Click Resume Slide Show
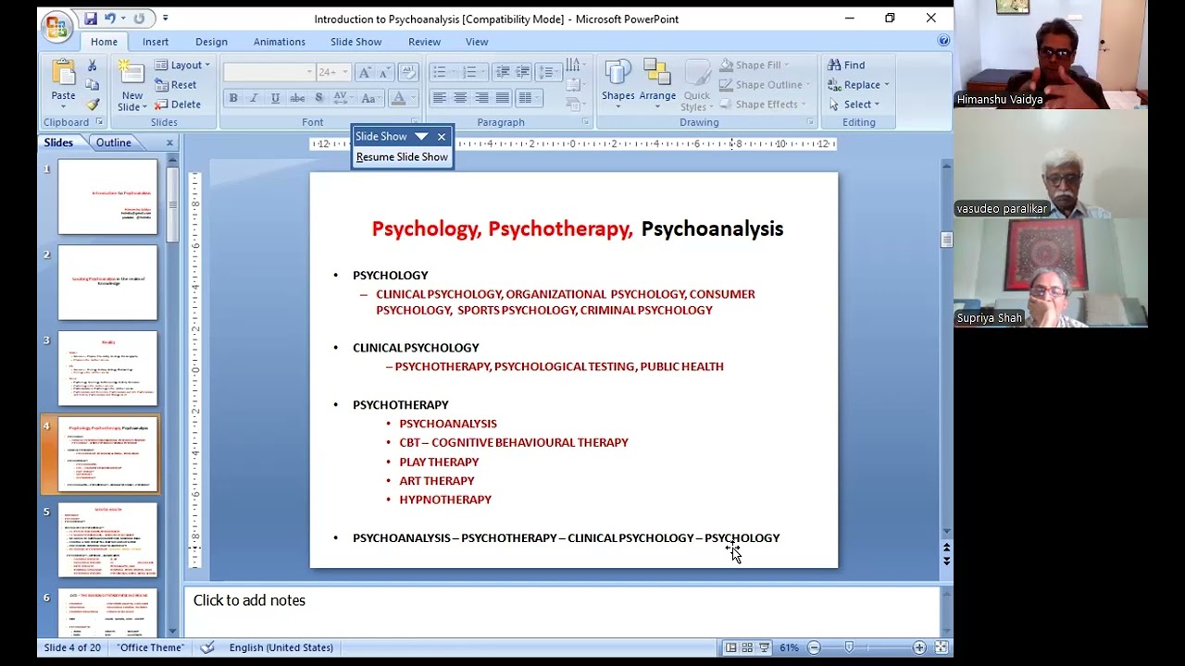 click(x=402, y=157)
